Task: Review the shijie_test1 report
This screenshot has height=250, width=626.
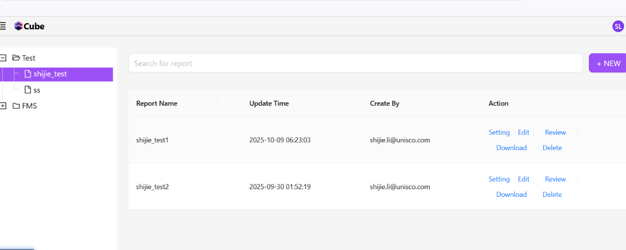Action: click(555, 132)
